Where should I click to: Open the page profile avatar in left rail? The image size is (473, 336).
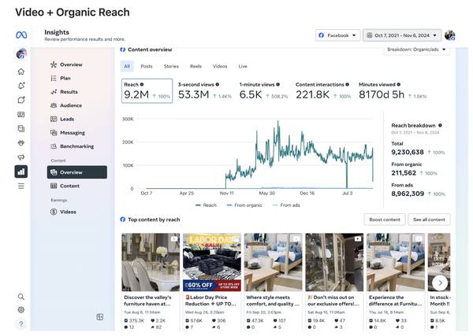(21, 54)
